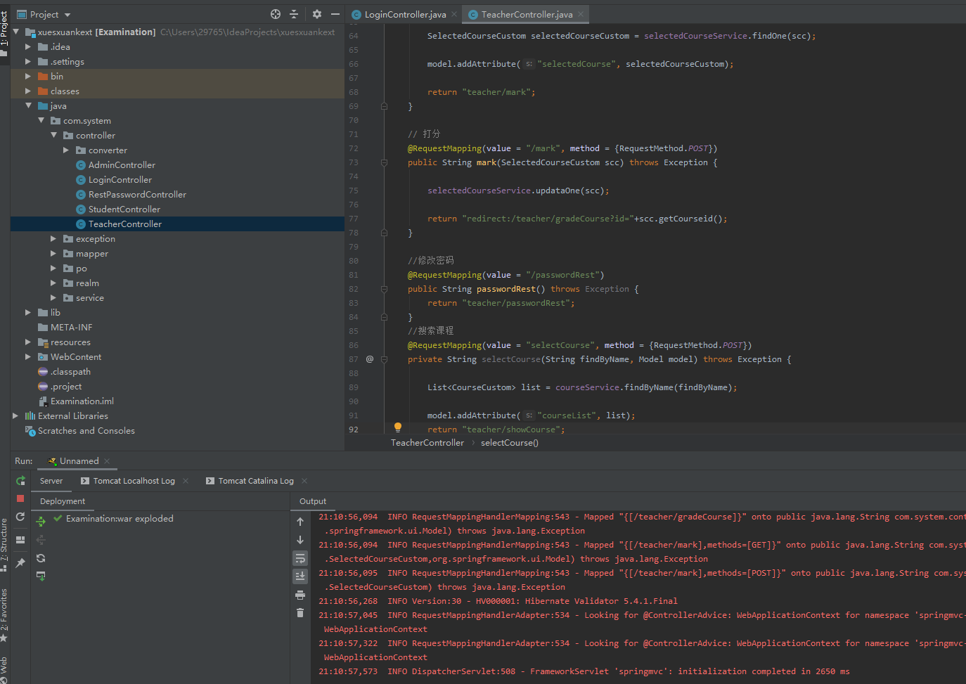Click collapse all icon in Project panel
This screenshot has width=966, height=684.
[294, 14]
